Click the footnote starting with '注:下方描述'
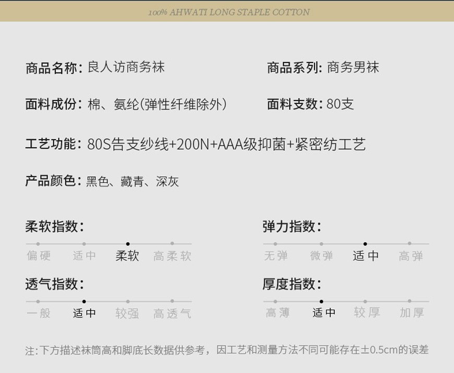Image resolution: width=454 pixels, height=373 pixels. 226,350
